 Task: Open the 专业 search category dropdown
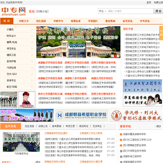[102, 11]
